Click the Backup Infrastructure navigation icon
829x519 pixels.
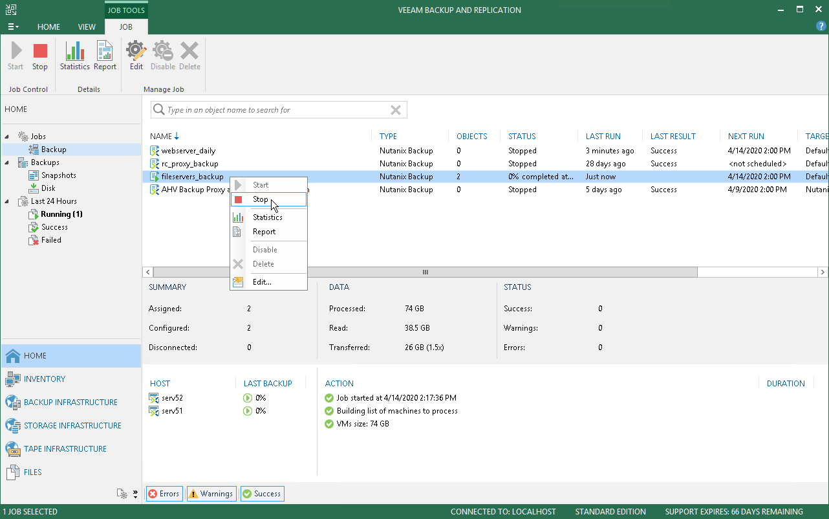click(x=13, y=403)
